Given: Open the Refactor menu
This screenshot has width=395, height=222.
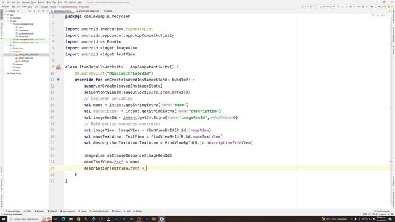Looking at the screenshot, I should (x=41, y=2).
